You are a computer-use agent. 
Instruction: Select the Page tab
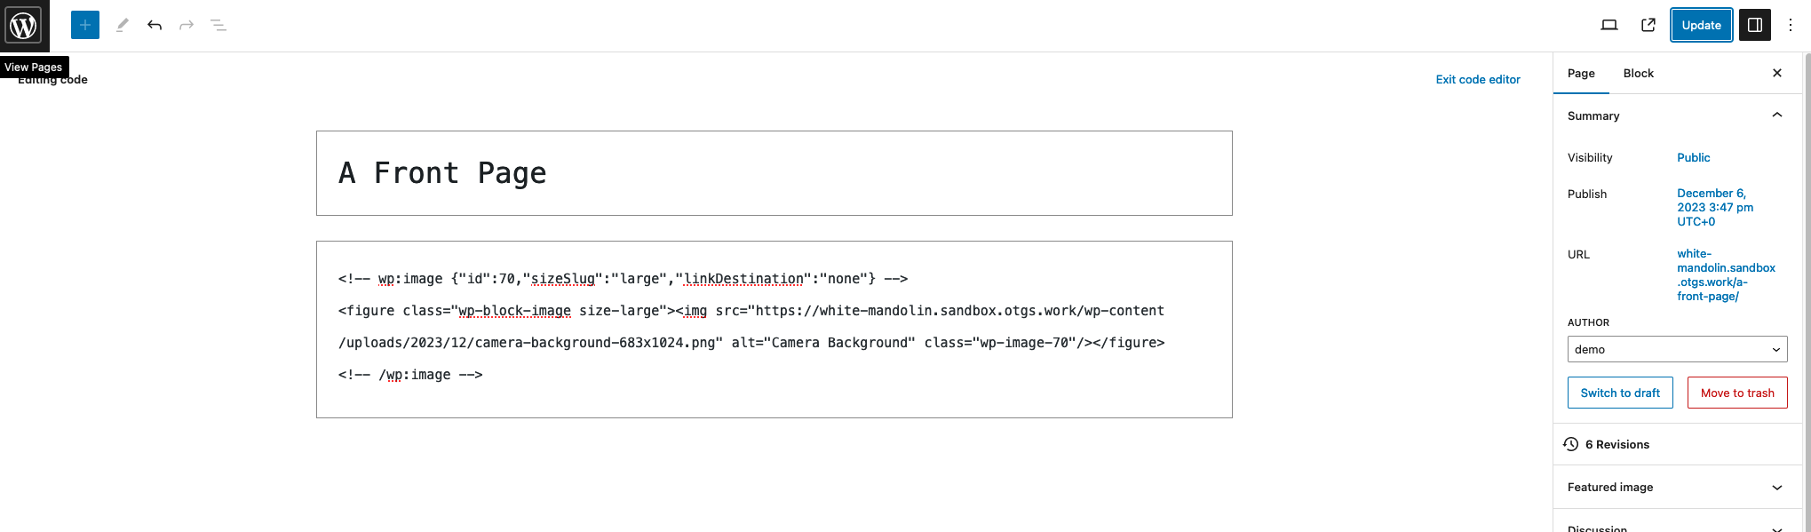[1581, 73]
